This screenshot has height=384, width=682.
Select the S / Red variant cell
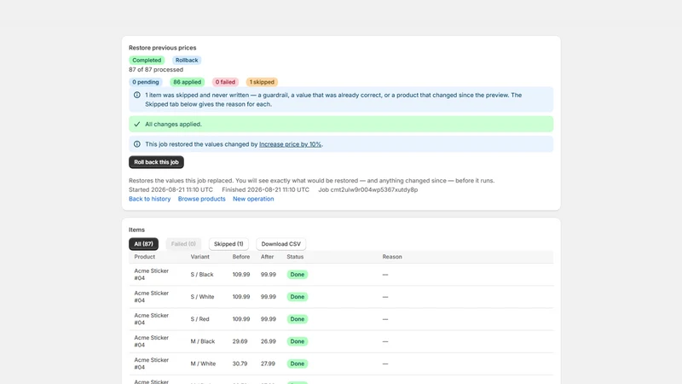[x=199, y=319]
